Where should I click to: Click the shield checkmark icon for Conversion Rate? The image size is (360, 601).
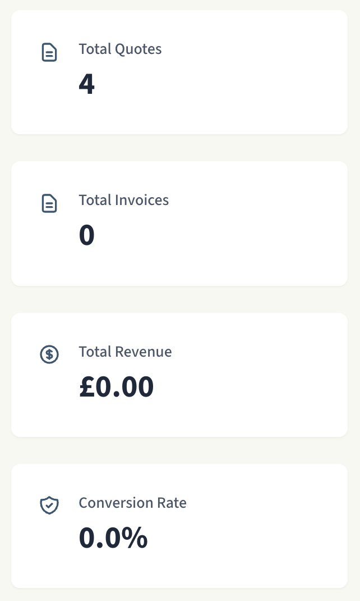(x=49, y=506)
